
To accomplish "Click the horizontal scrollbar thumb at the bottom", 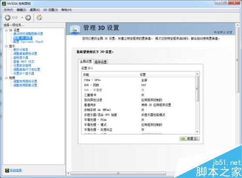I will [x=118, y=173].
